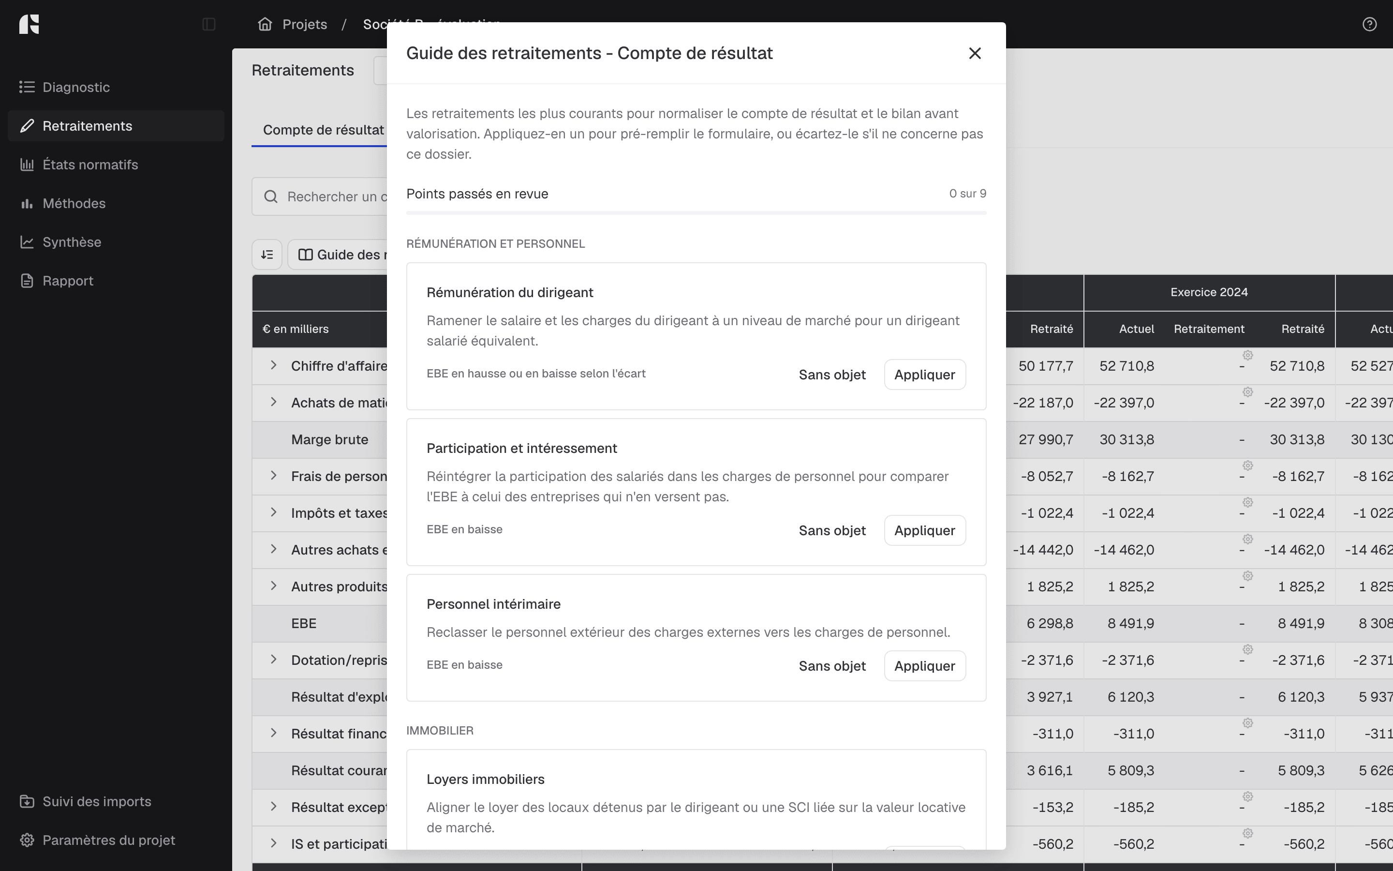
Task: Open Synthèse from the sidebar
Action: point(116,242)
